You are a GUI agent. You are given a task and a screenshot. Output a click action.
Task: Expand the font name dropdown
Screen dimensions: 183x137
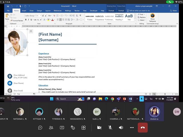pos(35,16)
